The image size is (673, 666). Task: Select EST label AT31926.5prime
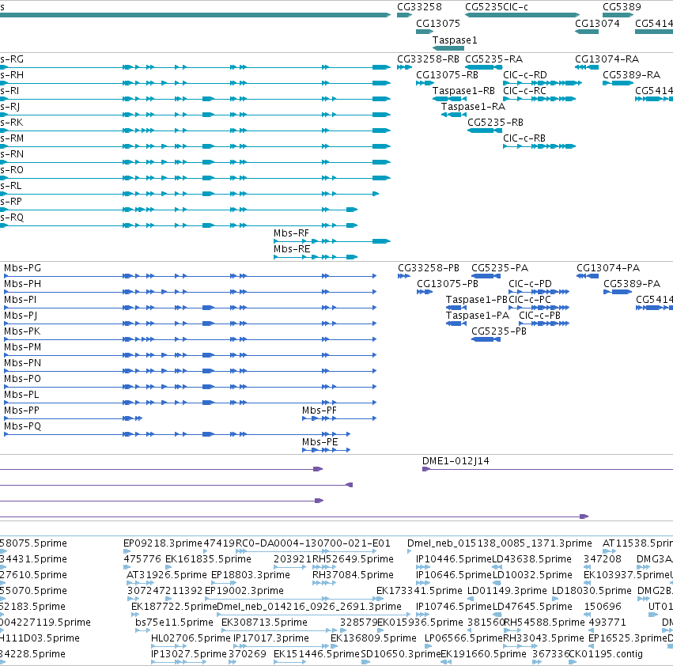coord(167,575)
